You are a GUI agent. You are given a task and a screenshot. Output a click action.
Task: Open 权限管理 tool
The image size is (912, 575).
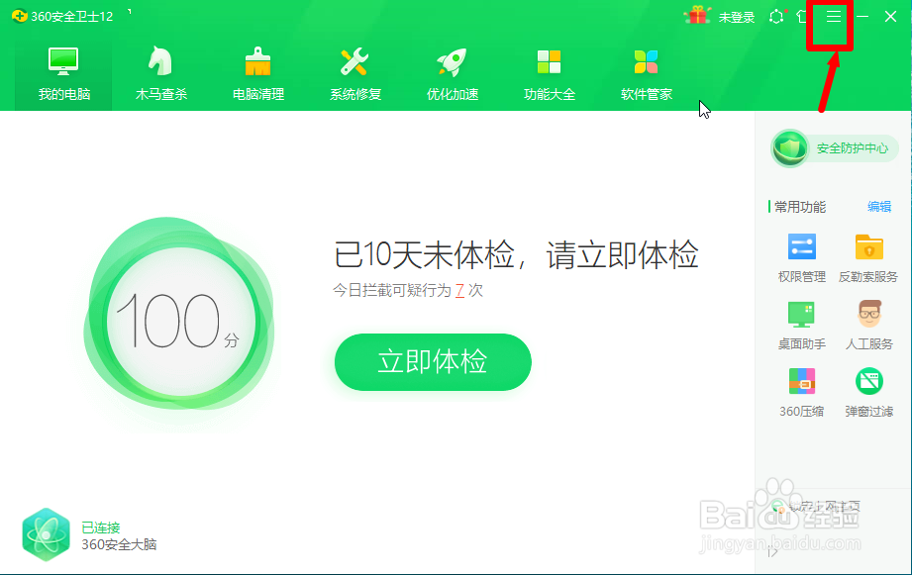point(801,258)
